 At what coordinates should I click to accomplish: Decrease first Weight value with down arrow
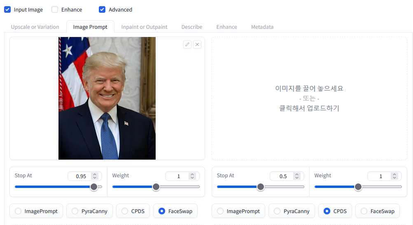192,178
